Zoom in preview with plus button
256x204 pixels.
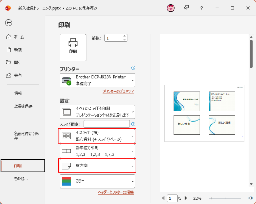[244, 198]
